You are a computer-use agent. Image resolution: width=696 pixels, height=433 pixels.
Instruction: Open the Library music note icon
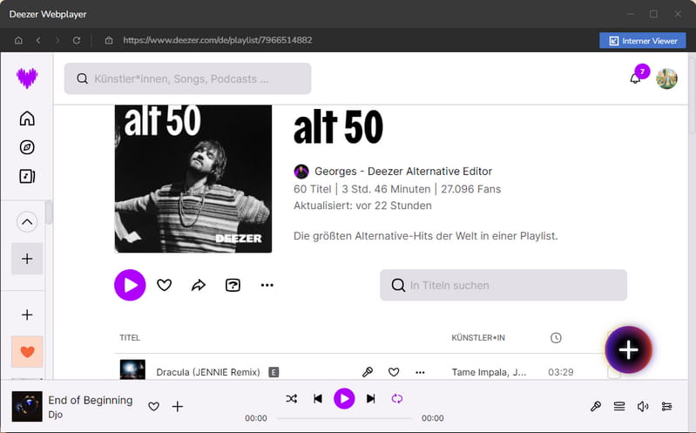(x=27, y=176)
